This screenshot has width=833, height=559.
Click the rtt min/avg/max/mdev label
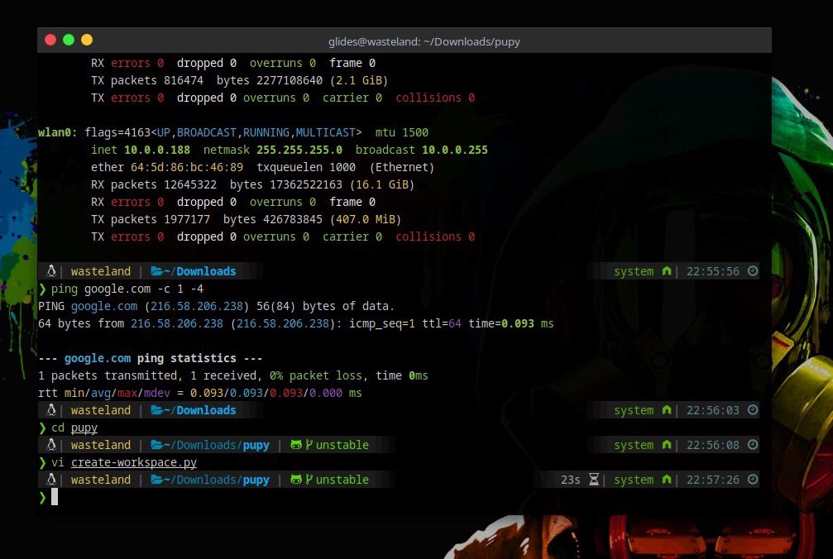(104, 393)
